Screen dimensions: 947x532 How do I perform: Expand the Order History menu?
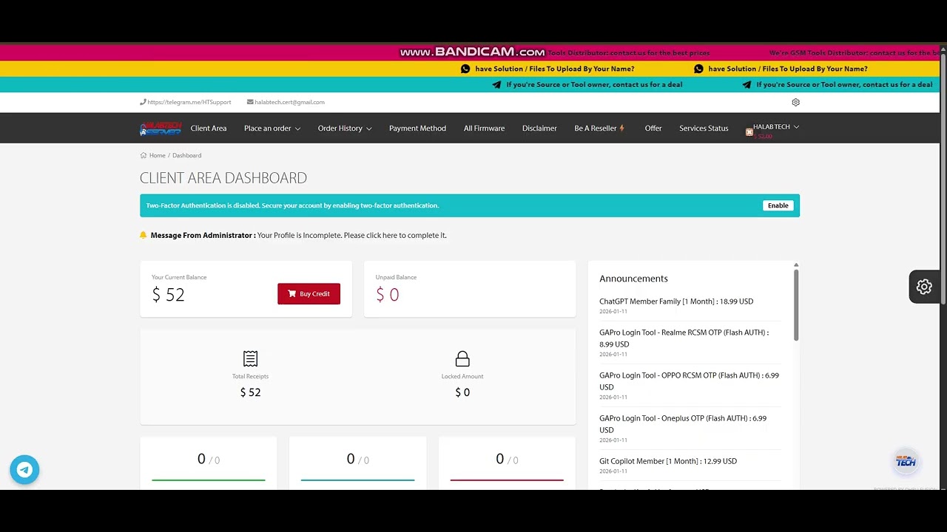(x=345, y=129)
